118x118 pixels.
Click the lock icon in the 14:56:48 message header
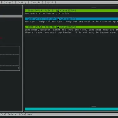click(x=58, y=27)
